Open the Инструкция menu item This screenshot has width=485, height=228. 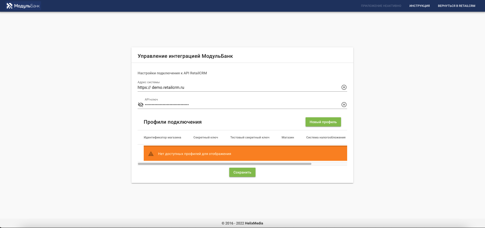click(x=420, y=6)
